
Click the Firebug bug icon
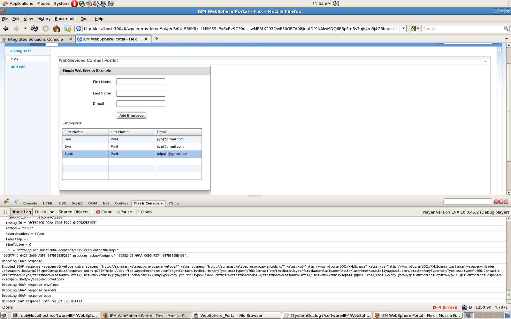[x=6, y=201]
